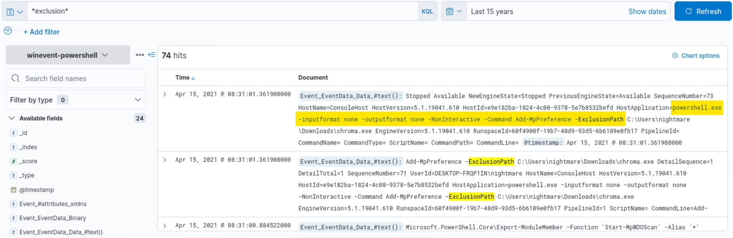The height and width of the screenshot is (238, 733).
Task: Toggle the KQL query language switch
Action: [x=427, y=12]
